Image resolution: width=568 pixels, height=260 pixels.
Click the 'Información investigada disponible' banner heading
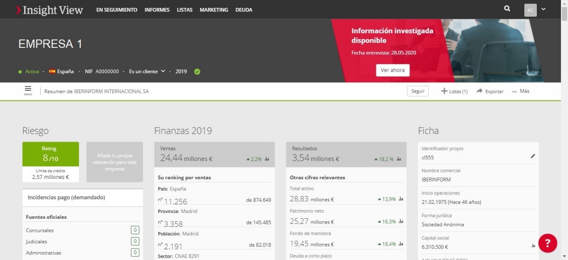pyautogui.click(x=392, y=36)
